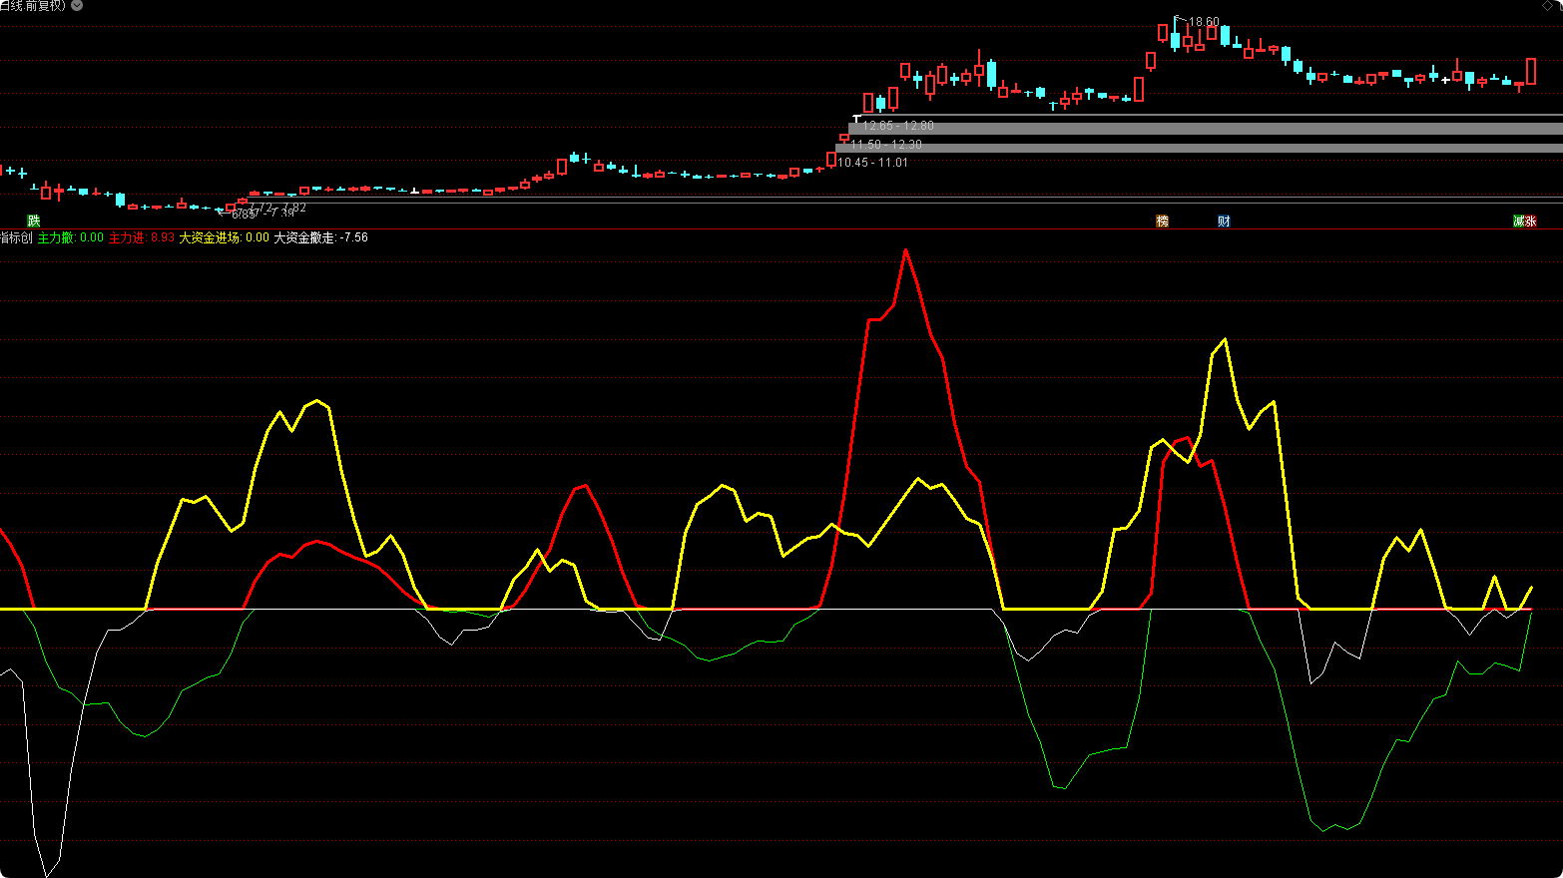Viewport: 1563px width, 878px height.
Task: Select the last red candlestick on the right
Action: click(x=1531, y=71)
